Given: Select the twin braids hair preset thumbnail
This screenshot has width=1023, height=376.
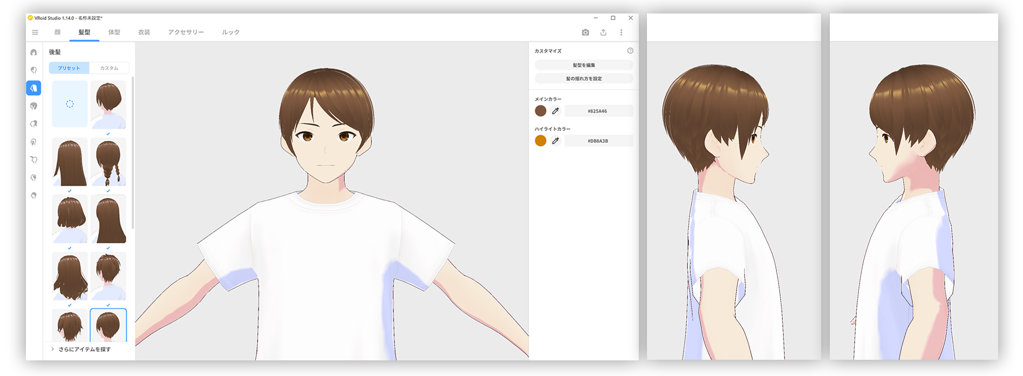Looking at the screenshot, I should tap(108, 162).
